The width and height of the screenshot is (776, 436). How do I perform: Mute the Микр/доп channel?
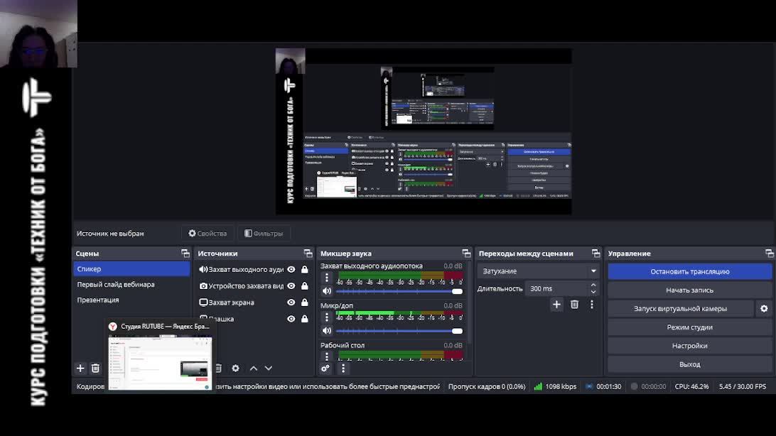327,331
